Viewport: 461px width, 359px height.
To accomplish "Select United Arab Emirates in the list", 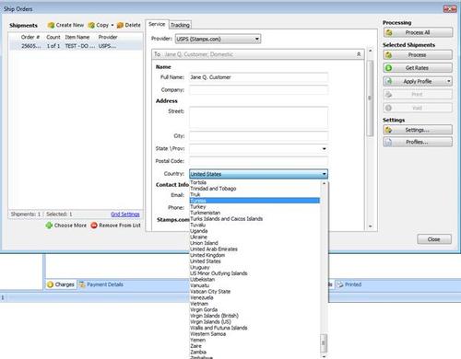I will click(x=254, y=249).
